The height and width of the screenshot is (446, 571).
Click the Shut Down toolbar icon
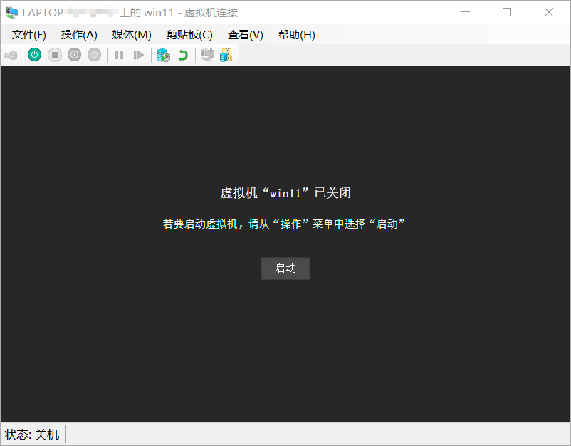point(74,55)
